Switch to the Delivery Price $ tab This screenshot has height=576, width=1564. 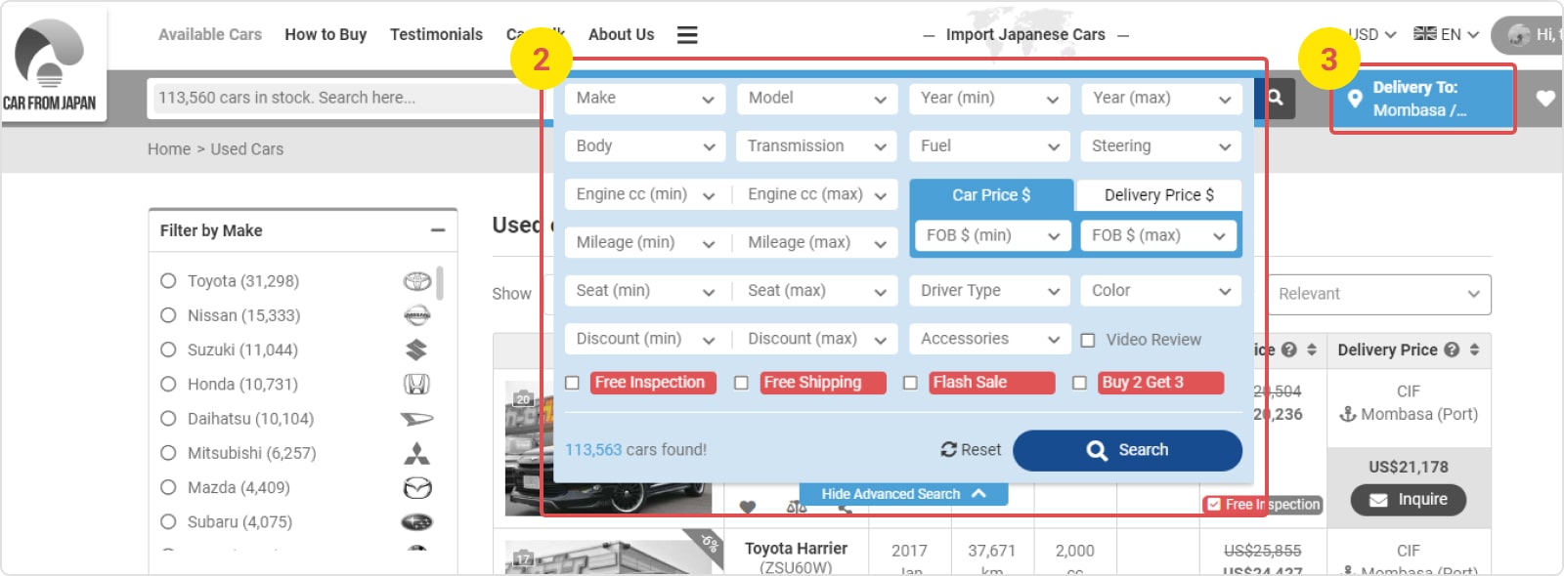(x=1158, y=195)
